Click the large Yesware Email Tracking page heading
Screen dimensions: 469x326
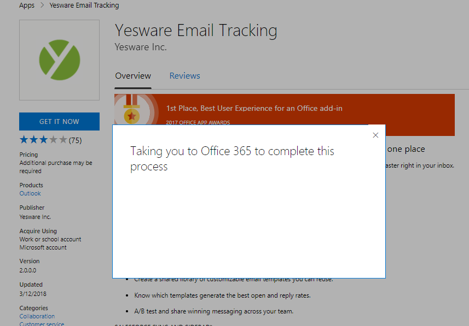tap(196, 30)
